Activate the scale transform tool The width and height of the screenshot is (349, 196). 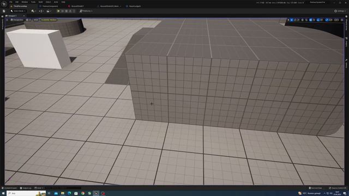298,20
